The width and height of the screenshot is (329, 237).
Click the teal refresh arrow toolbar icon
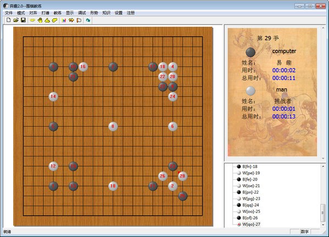pos(88,20)
